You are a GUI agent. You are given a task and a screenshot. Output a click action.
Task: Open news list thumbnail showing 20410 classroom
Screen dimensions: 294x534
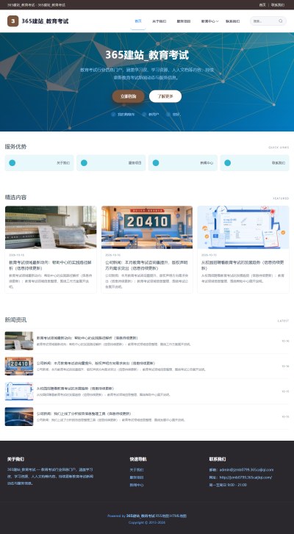[x=19, y=366]
